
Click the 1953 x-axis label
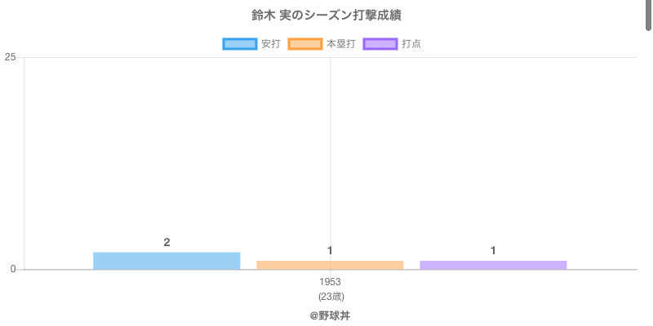coord(331,282)
